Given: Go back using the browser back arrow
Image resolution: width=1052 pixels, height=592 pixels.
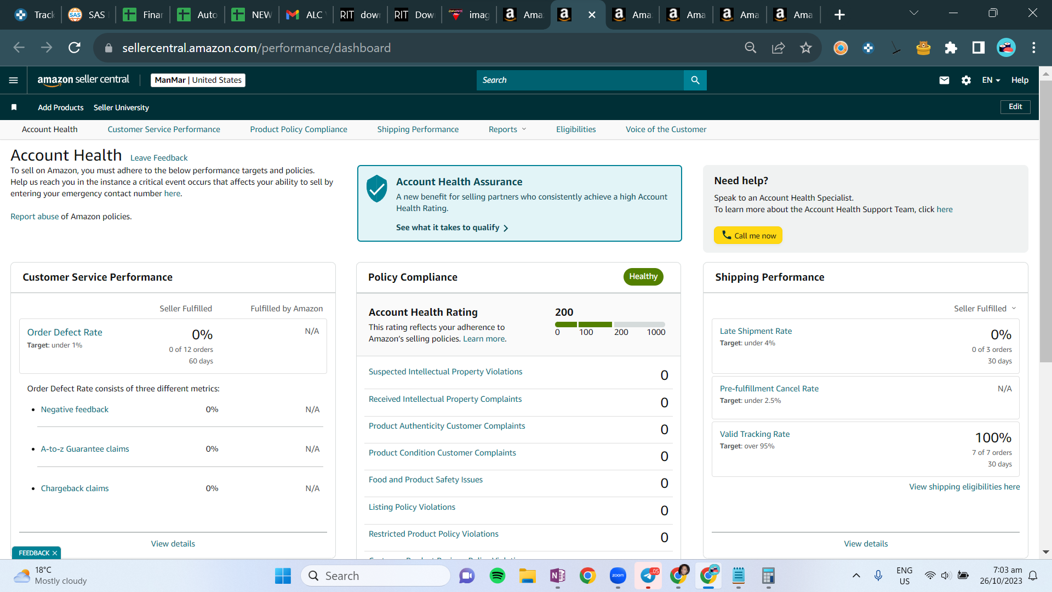Looking at the screenshot, I should click(19, 48).
